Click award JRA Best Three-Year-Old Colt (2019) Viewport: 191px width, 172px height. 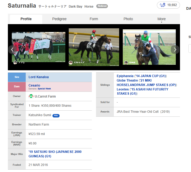click(143, 112)
